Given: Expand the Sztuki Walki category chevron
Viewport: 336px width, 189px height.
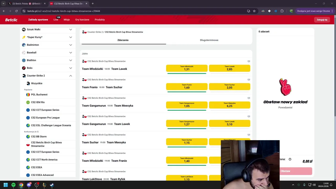Looking at the screenshot, I should click(71, 29).
